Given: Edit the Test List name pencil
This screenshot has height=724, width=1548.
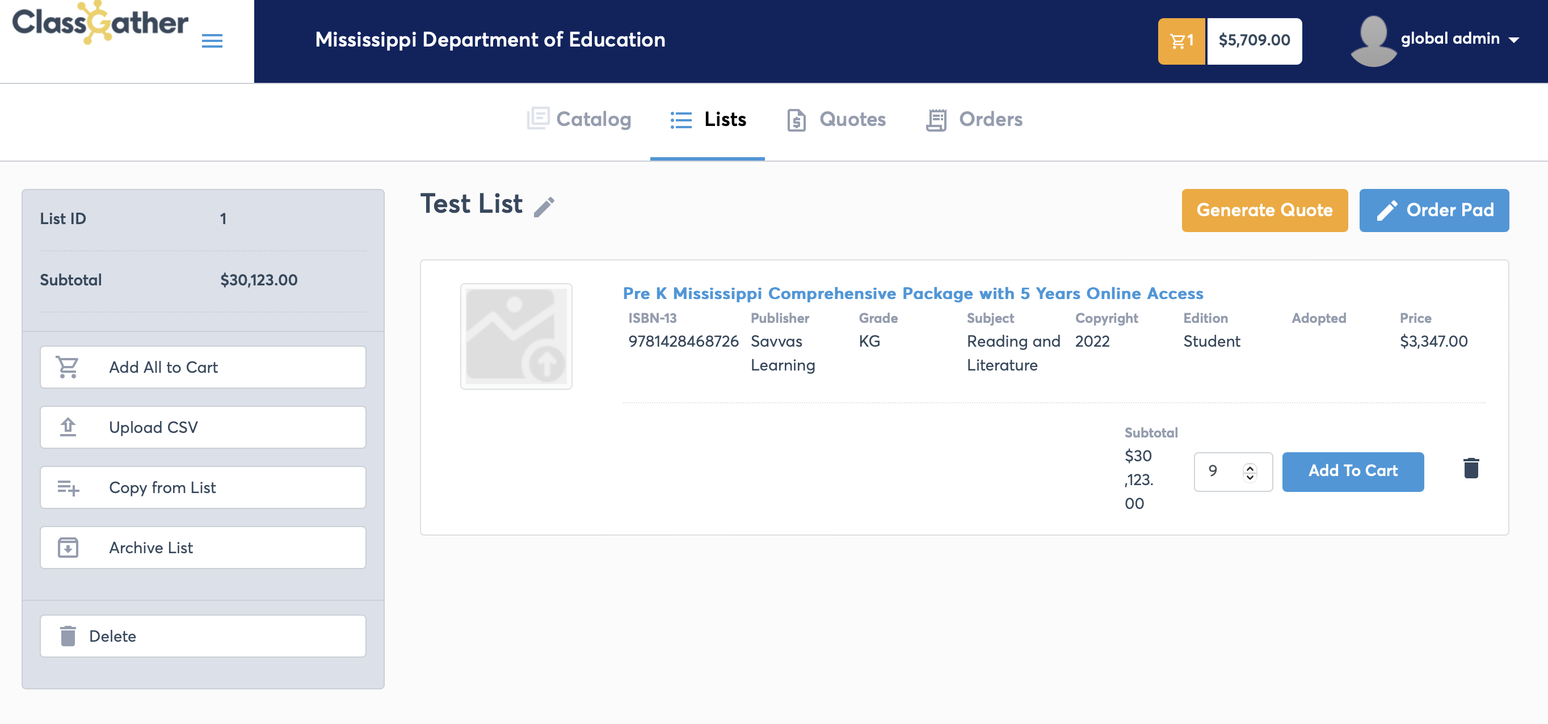Looking at the screenshot, I should point(544,207).
